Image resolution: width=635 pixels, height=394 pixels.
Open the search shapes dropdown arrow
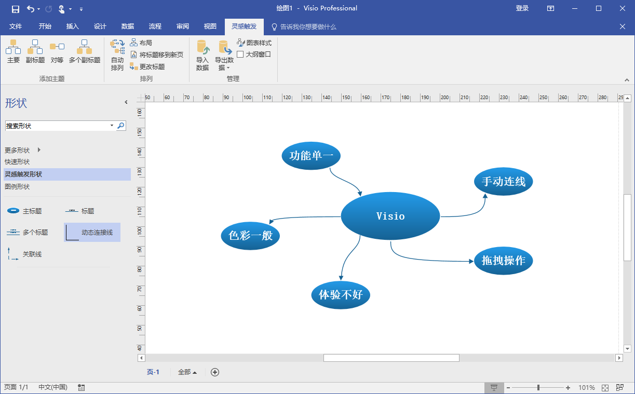(x=112, y=126)
